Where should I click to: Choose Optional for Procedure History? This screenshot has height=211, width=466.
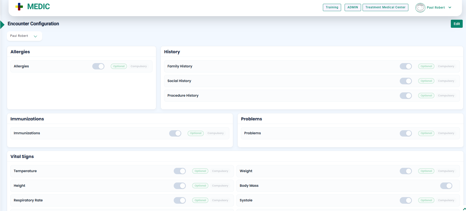(x=426, y=96)
